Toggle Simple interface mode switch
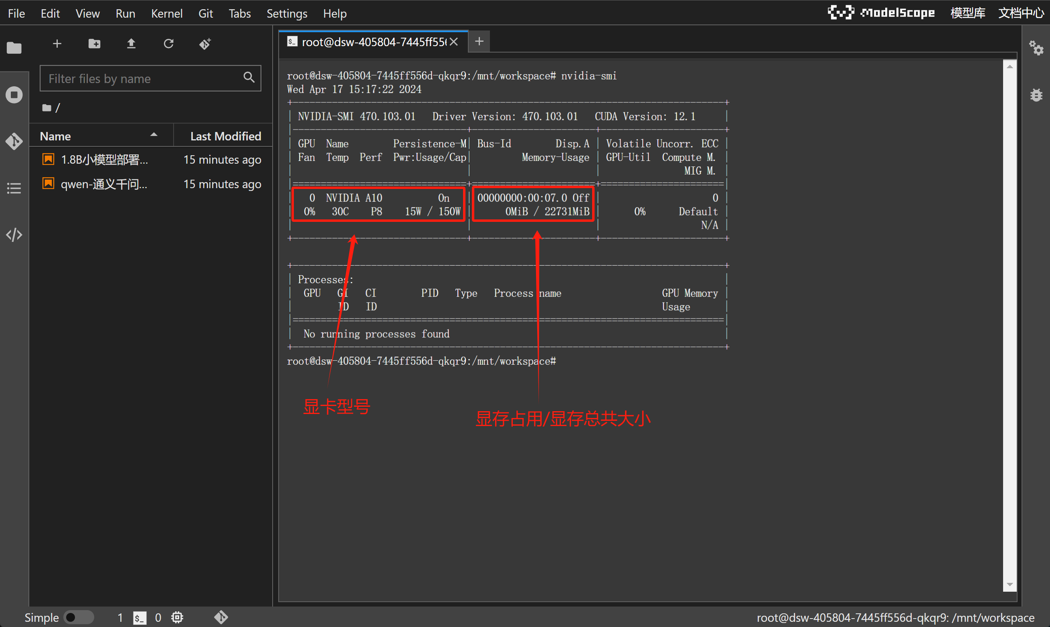 79,617
